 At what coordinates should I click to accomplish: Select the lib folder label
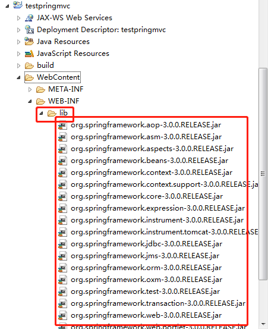pyautogui.click(x=64, y=113)
